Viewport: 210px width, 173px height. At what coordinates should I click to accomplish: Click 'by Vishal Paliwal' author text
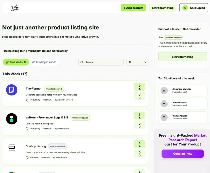tap(62, 129)
